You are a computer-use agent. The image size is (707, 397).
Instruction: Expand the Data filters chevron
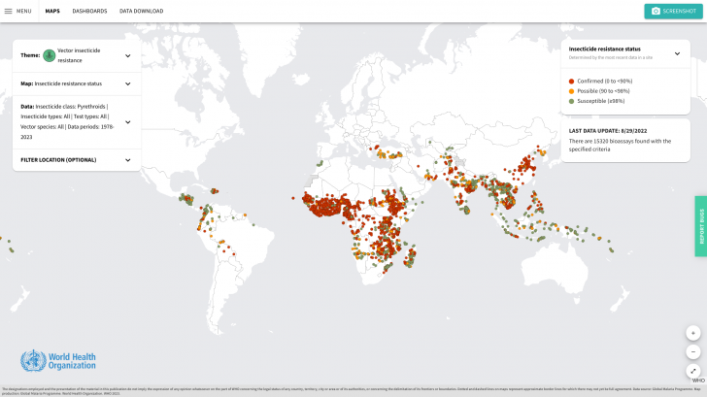point(127,122)
